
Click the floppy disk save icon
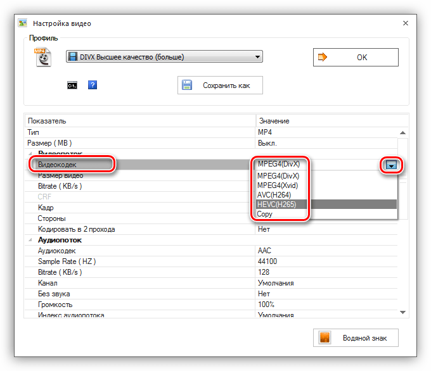pos(187,85)
